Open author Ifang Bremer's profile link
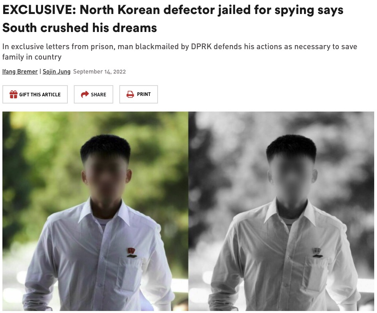Image resolution: width=377 pixels, height=313 pixels. [20, 72]
